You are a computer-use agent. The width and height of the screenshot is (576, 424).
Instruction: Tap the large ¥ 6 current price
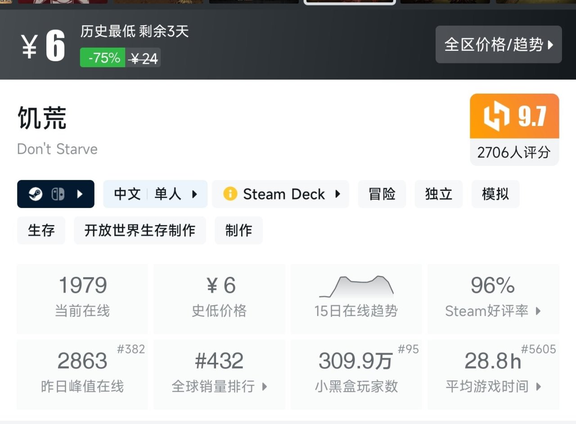coord(43,45)
